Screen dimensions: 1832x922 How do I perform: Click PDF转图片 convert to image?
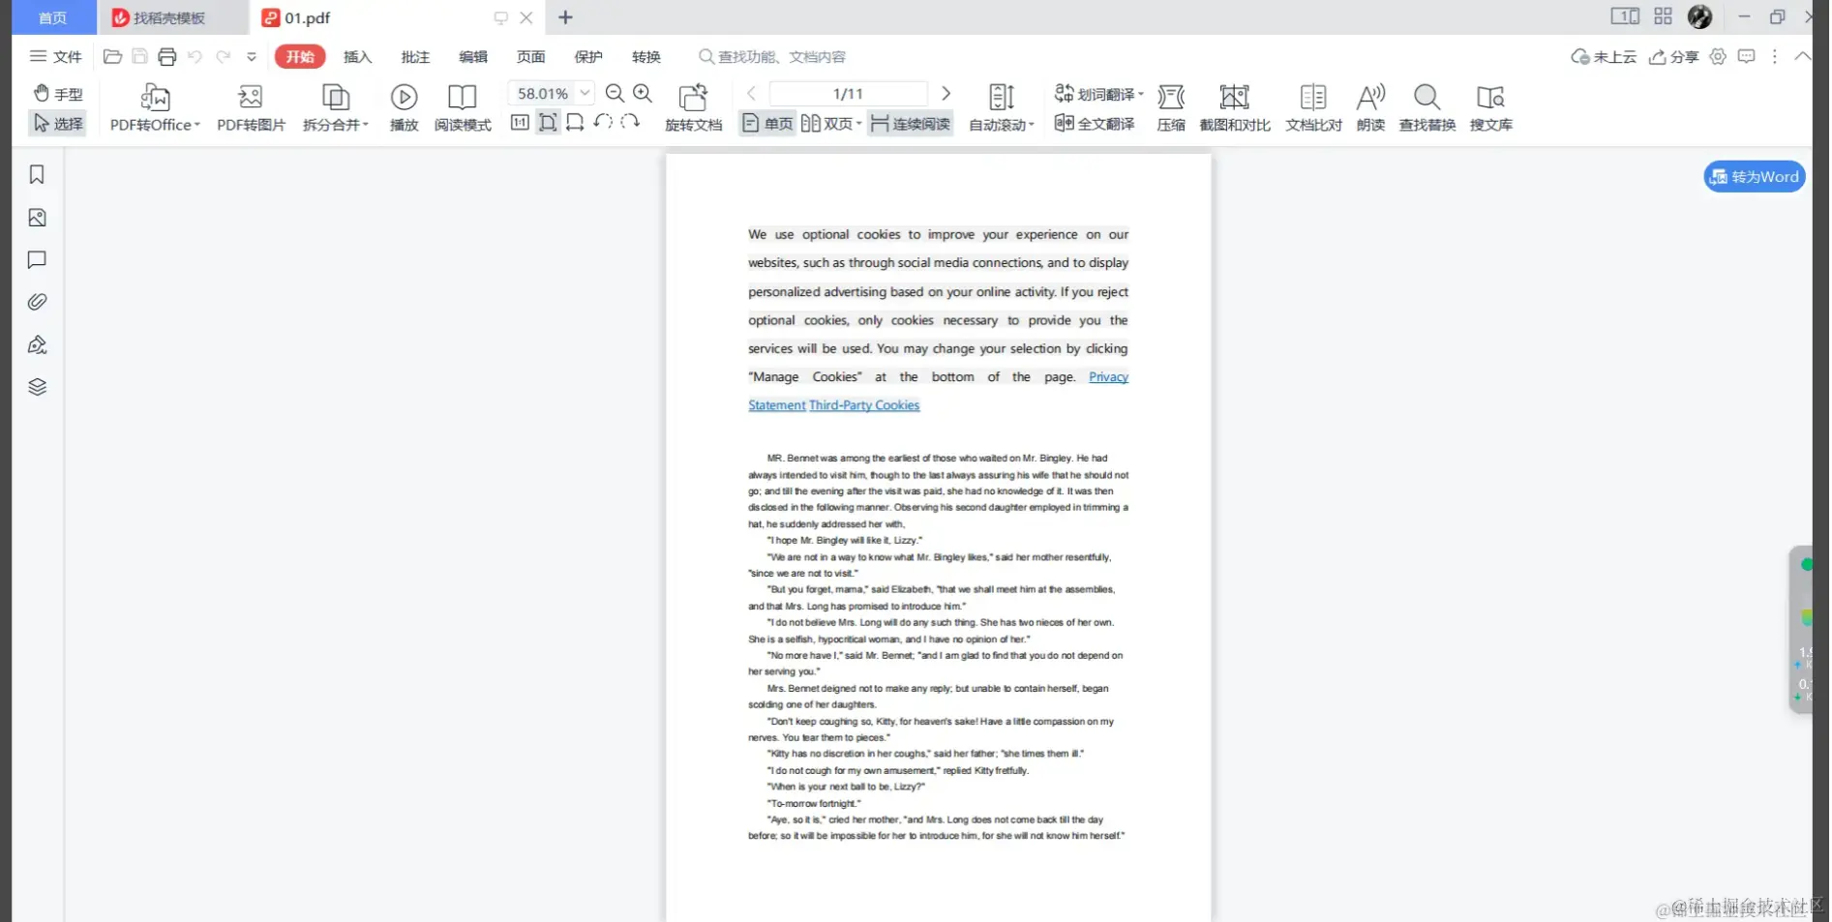coord(251,108)
